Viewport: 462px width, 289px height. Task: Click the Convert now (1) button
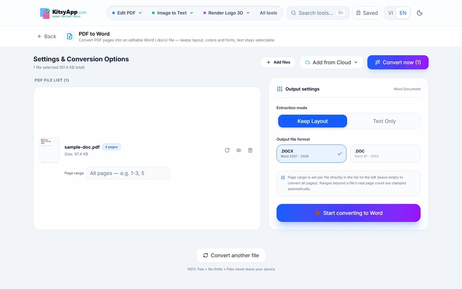coord(398,62)
